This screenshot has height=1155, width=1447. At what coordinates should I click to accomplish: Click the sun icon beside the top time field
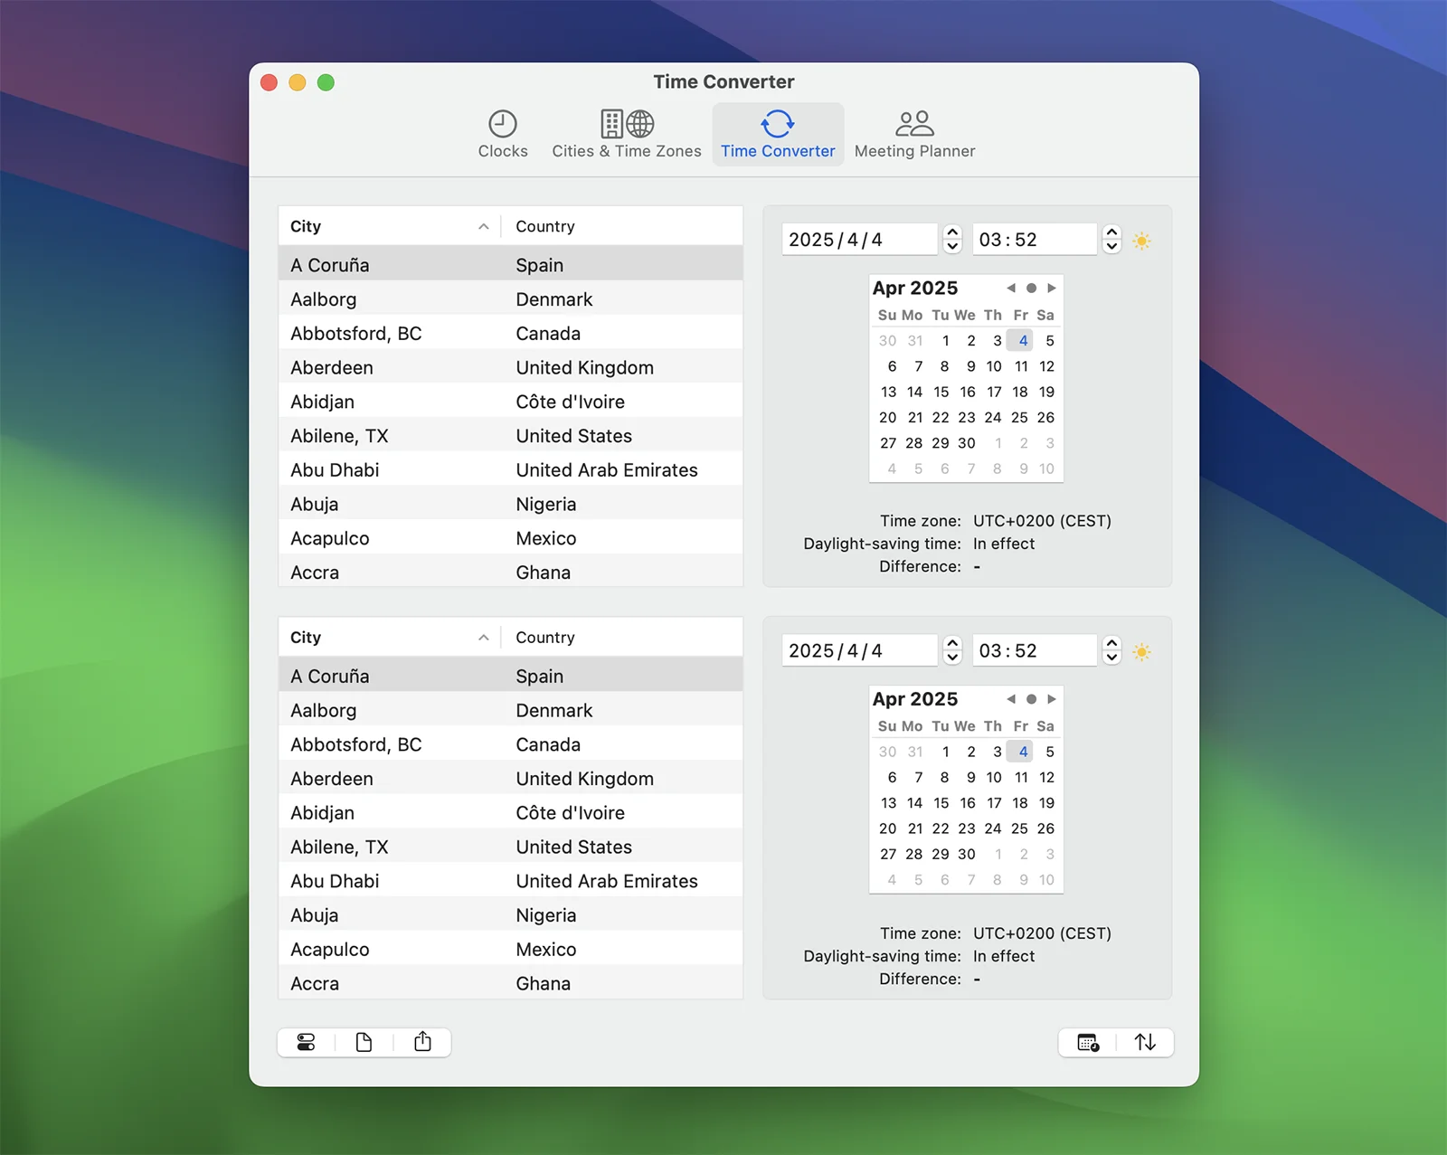point(1141,241)
